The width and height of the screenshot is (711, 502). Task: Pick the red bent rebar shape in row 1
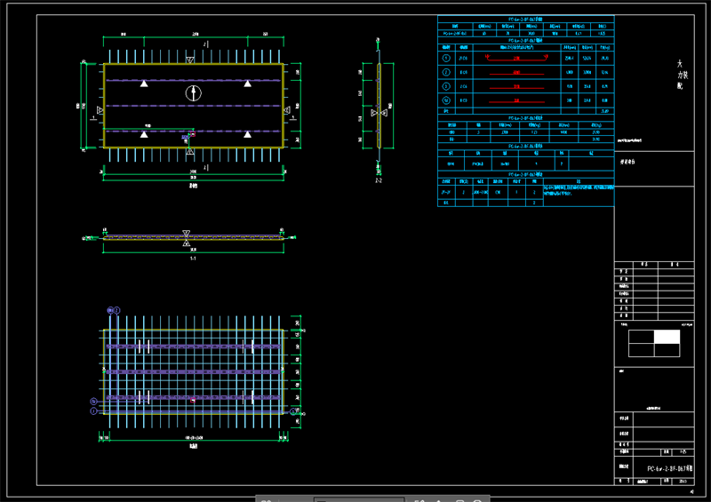[x=516, y=58]
